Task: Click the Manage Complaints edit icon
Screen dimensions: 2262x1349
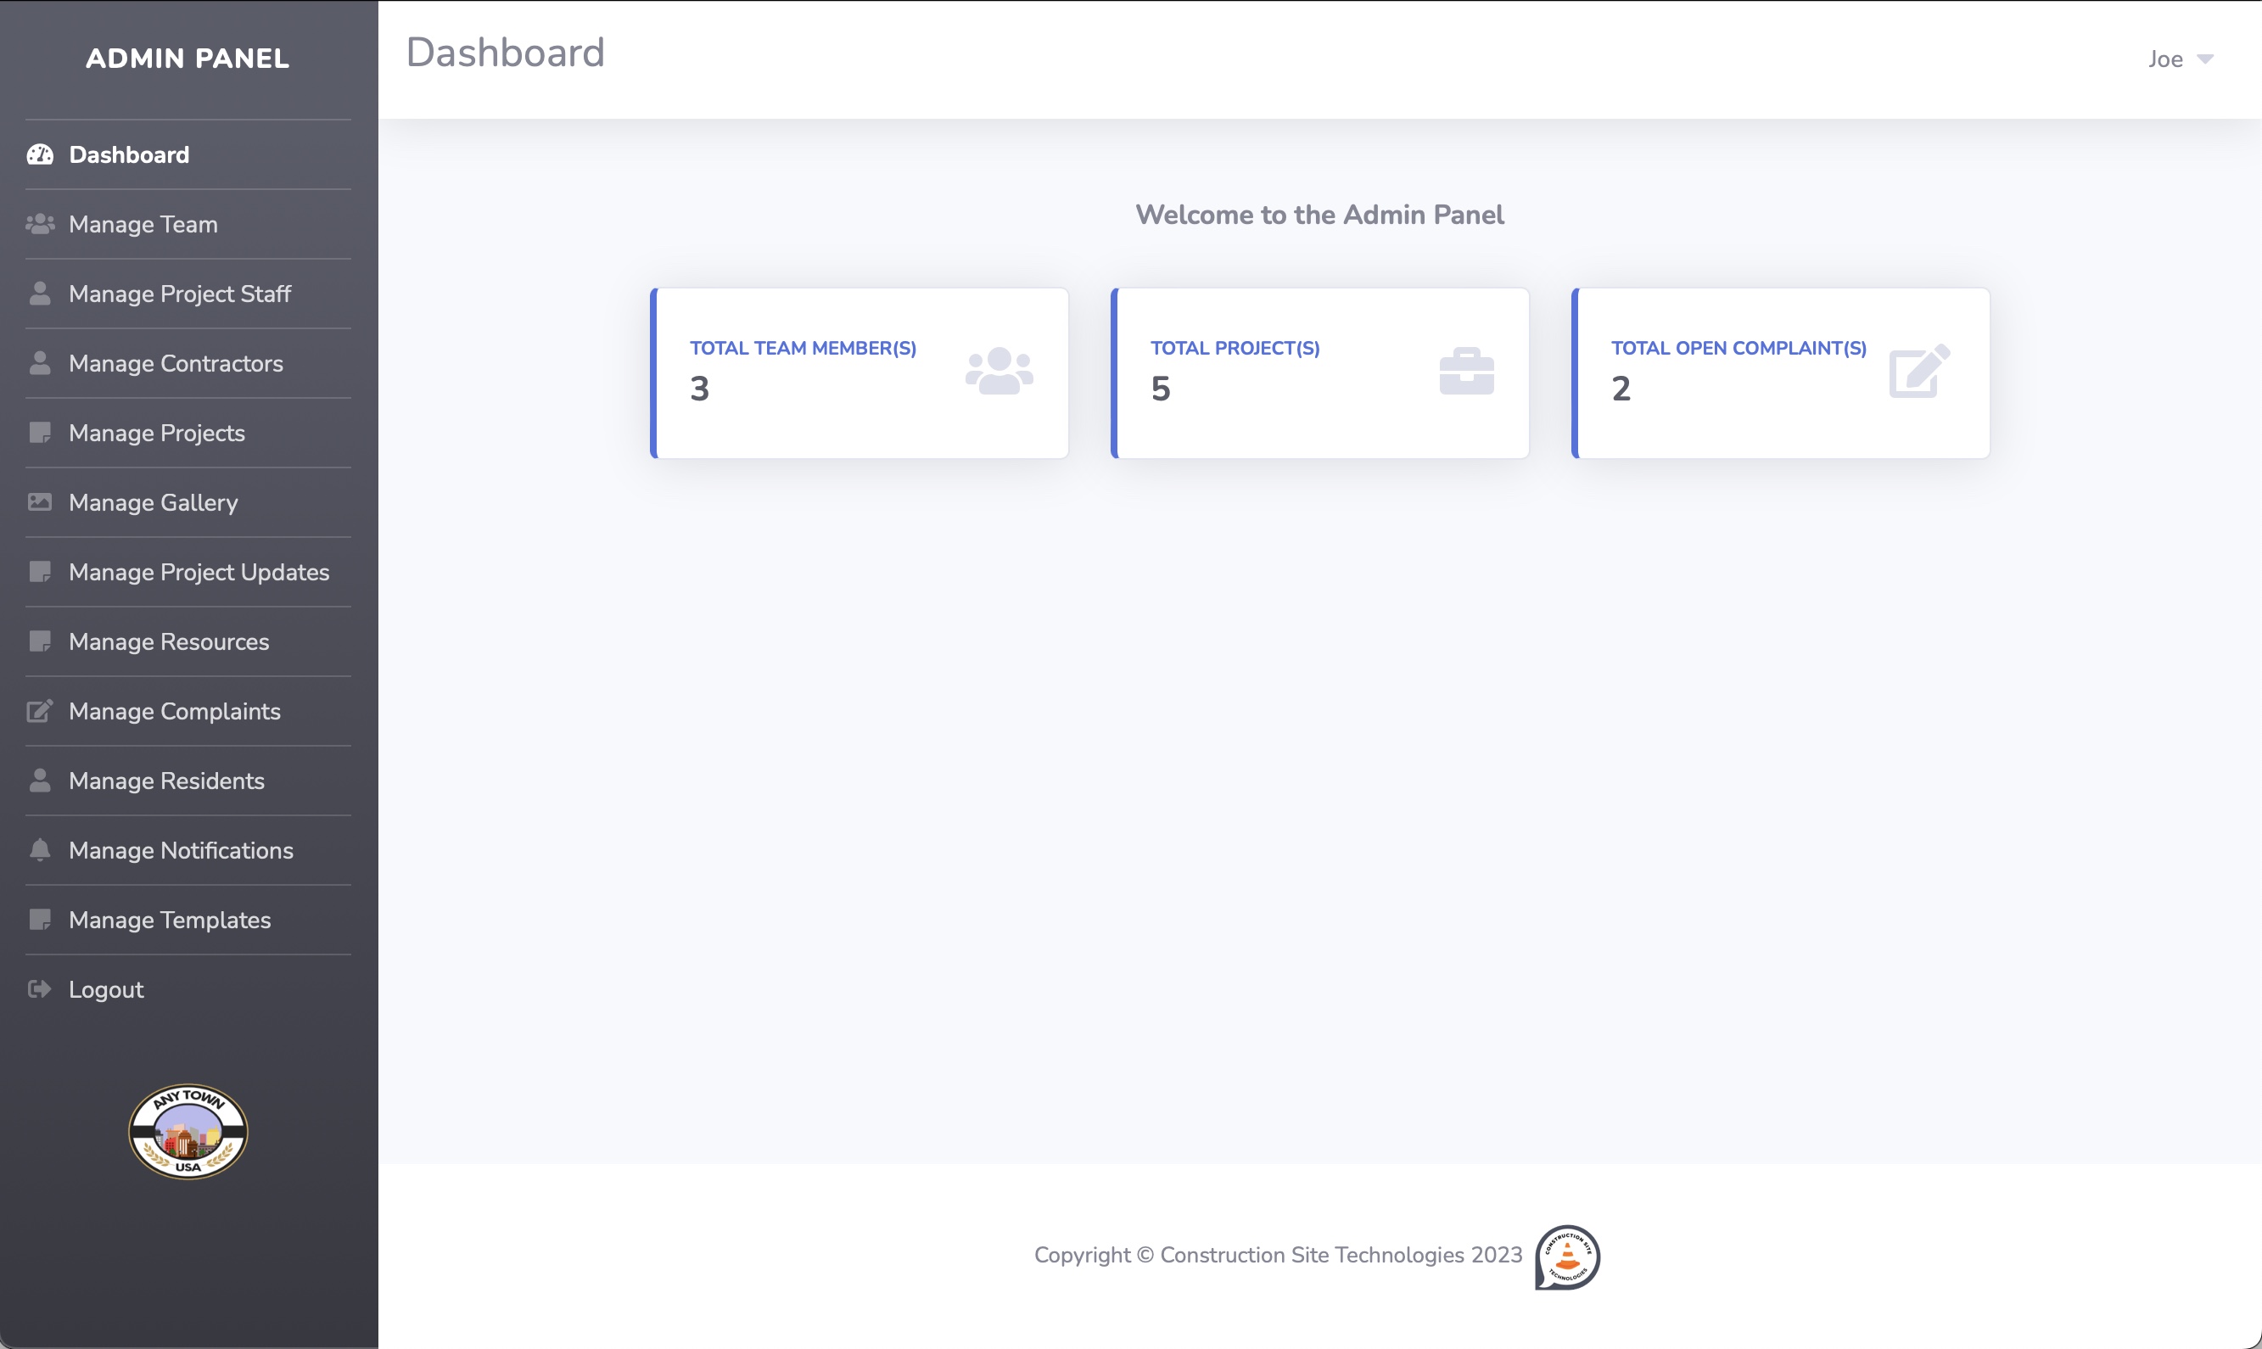Action: point(40,710)
